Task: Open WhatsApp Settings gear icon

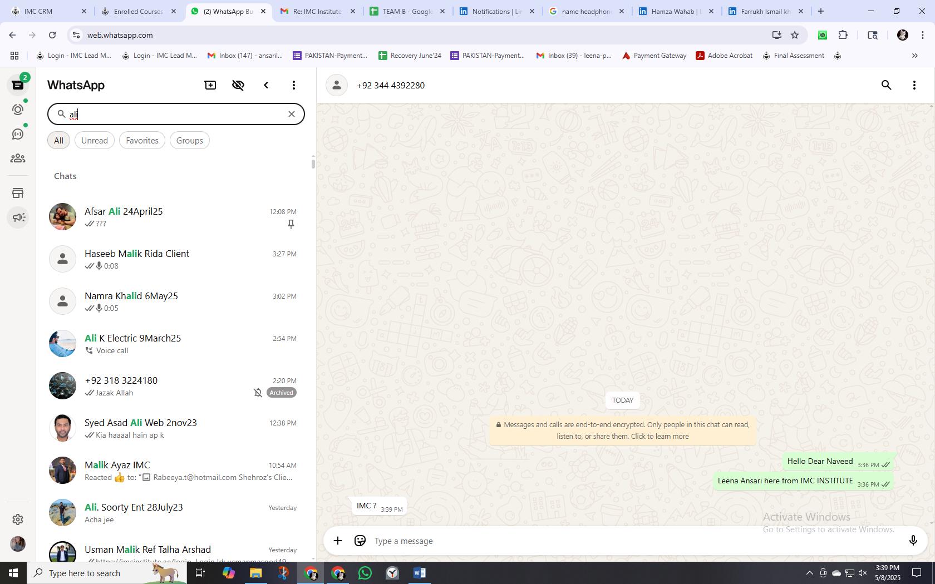Action: 18,519
